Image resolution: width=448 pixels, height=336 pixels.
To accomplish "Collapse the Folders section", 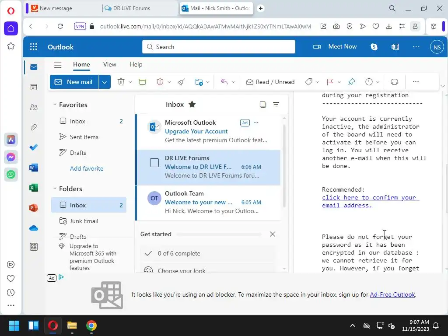I will (55, 189).
